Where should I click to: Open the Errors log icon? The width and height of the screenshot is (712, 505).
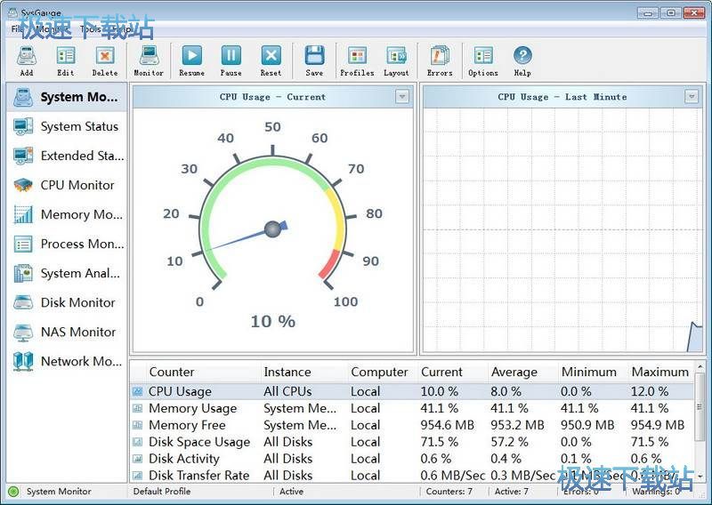click(x=440, y=57)
